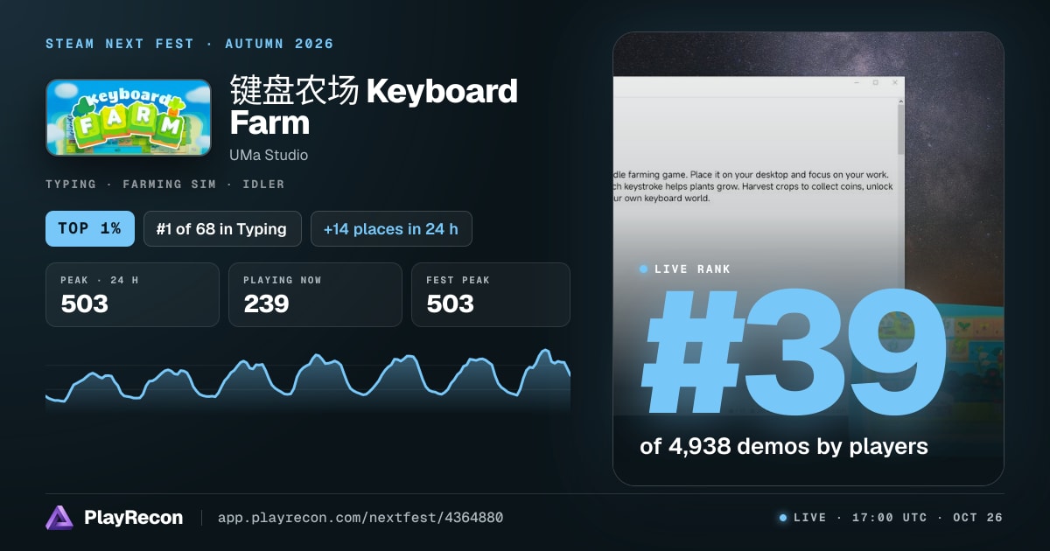Click the Steam Next Fest Autumn 2026 header
This screenshot has width=1050, height=551.
click(x=190, y=44)
